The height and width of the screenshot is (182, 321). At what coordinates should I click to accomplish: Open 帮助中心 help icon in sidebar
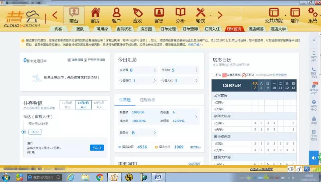pos(314,105)
